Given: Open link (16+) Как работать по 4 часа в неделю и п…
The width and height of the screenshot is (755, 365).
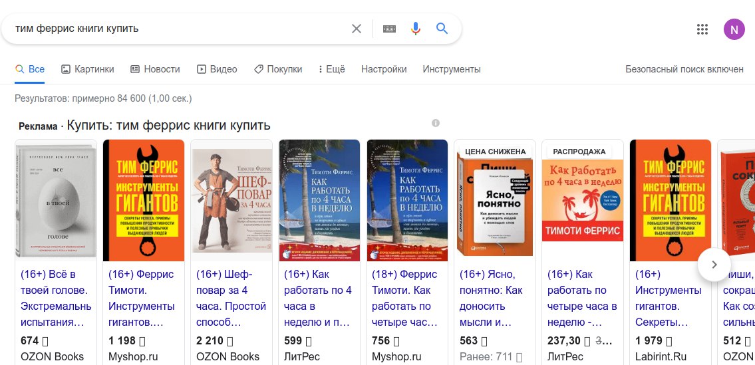Looking at the screenshot, I should (318, 298).
